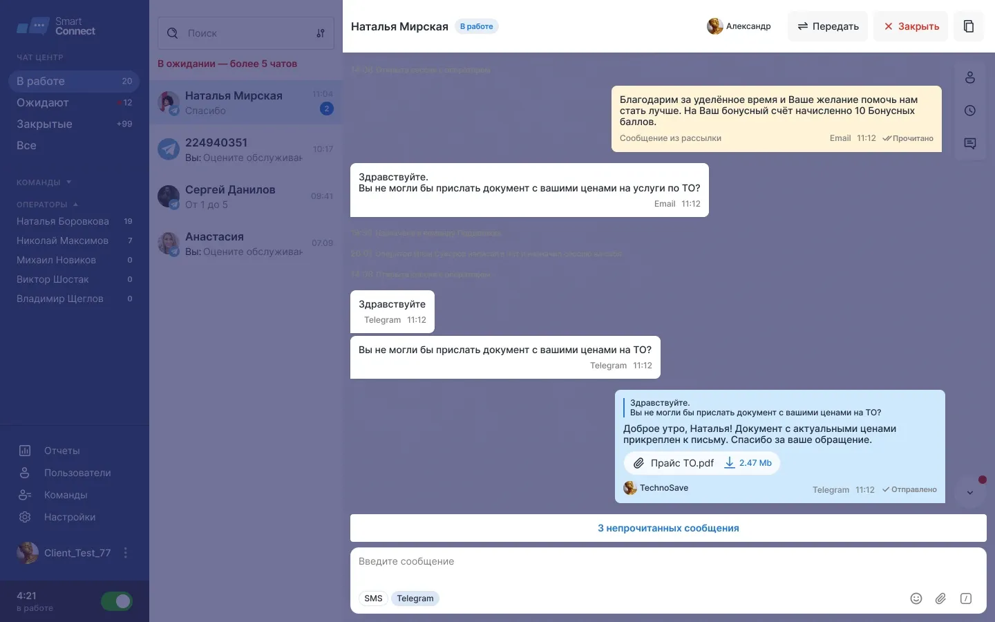Toggle the operator online status switch
Viewport: 995px width, 622px height.
(x=116, y=602)
